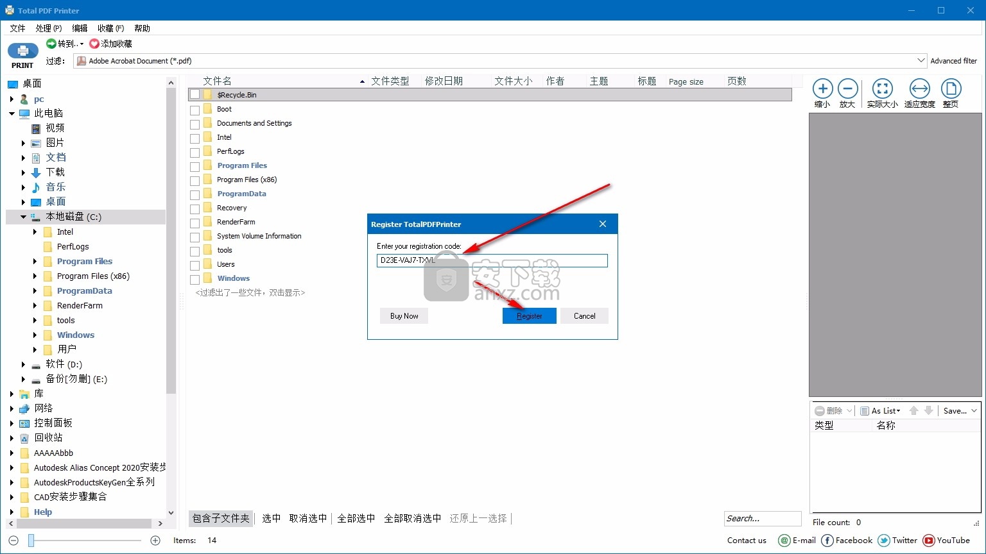986x554 pixels.
Task: Click the Search... box
Action: click(x=763, y=518)
